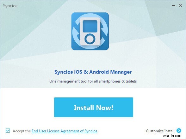Click the Syncios iOS & Android Manager heading

tap(93, 72)
